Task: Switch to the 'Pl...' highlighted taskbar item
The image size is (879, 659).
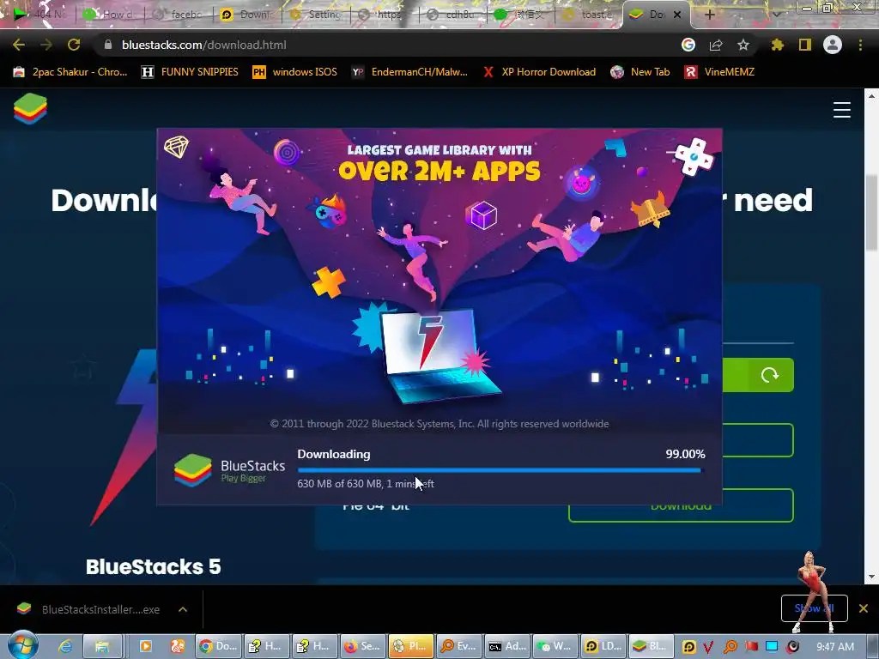Action: click(x=410, y=647)
